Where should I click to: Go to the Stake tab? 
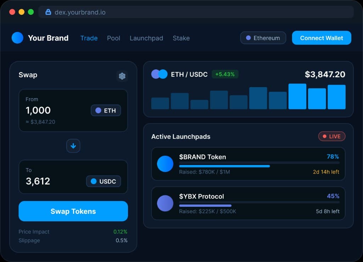coord(181,38)
